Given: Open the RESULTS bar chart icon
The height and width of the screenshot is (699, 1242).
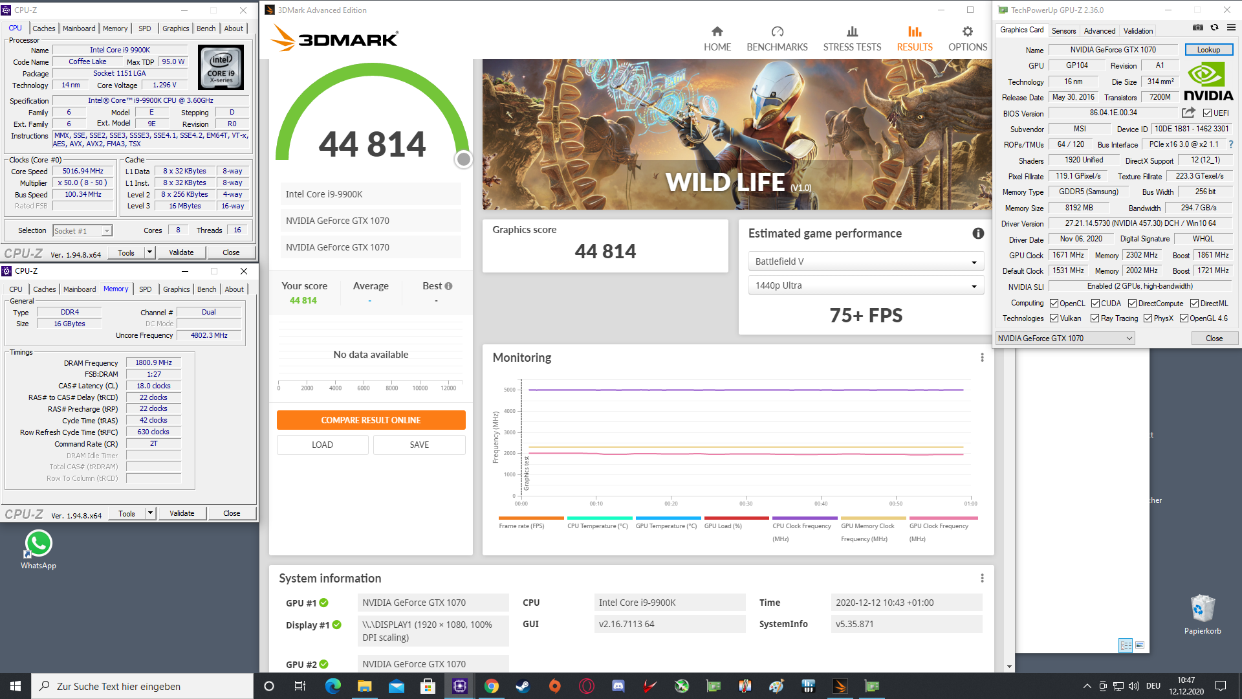Looking at the screenshot, I should 915,32.
